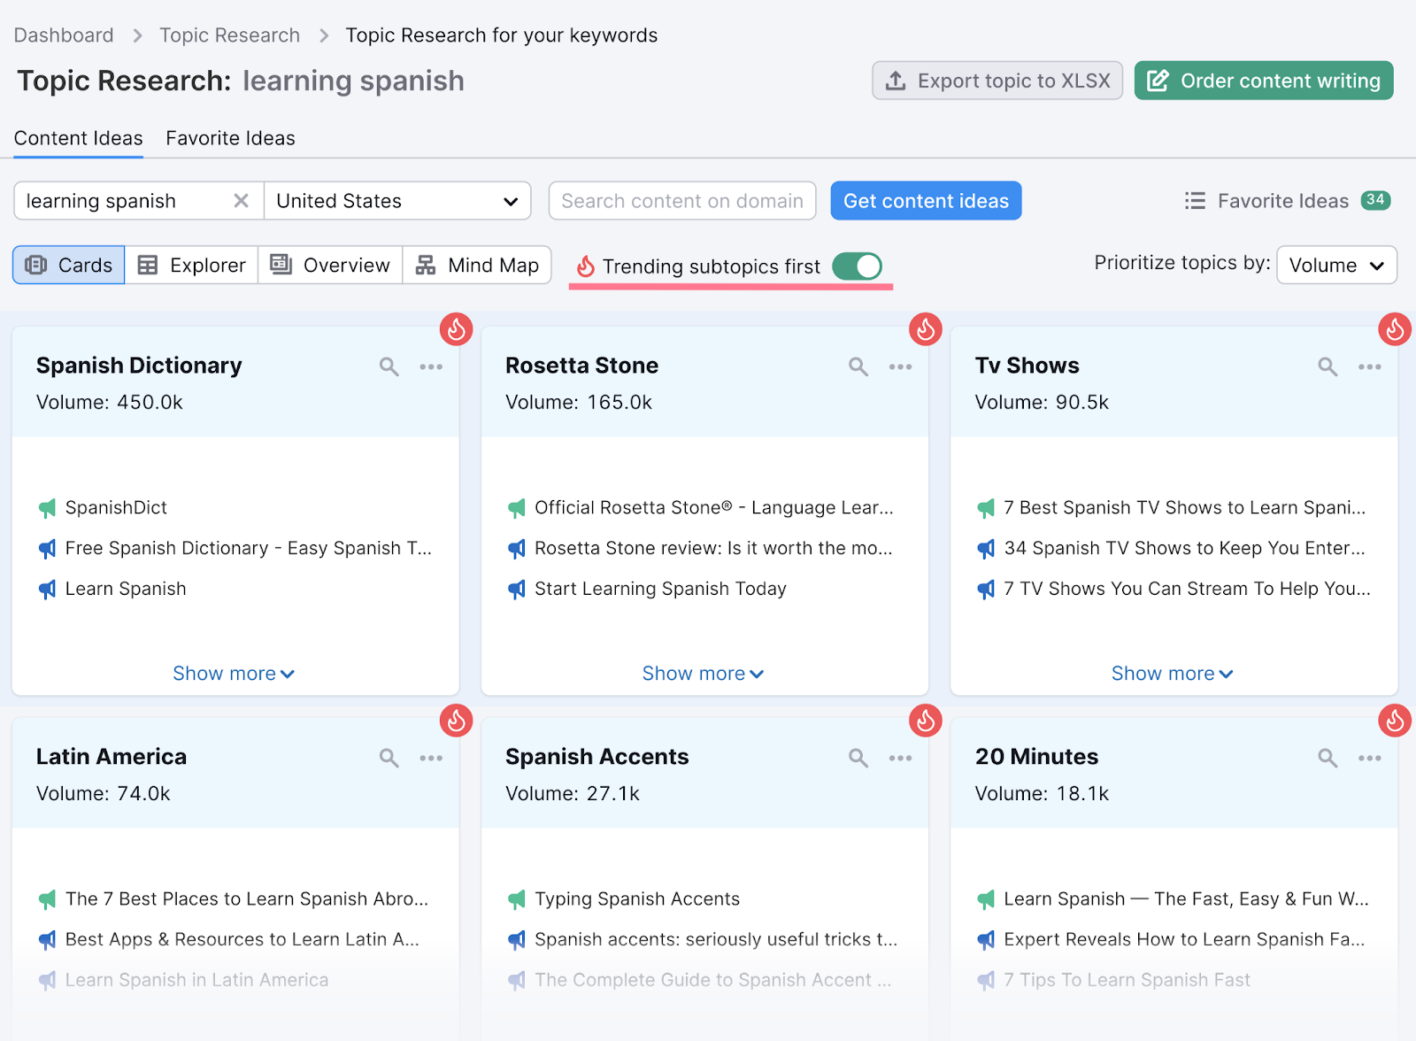Switch to the Favorite Ideas tab
Viewport: 1416px width, 1041px height.
pyautogui.click(x=230, y=138)
